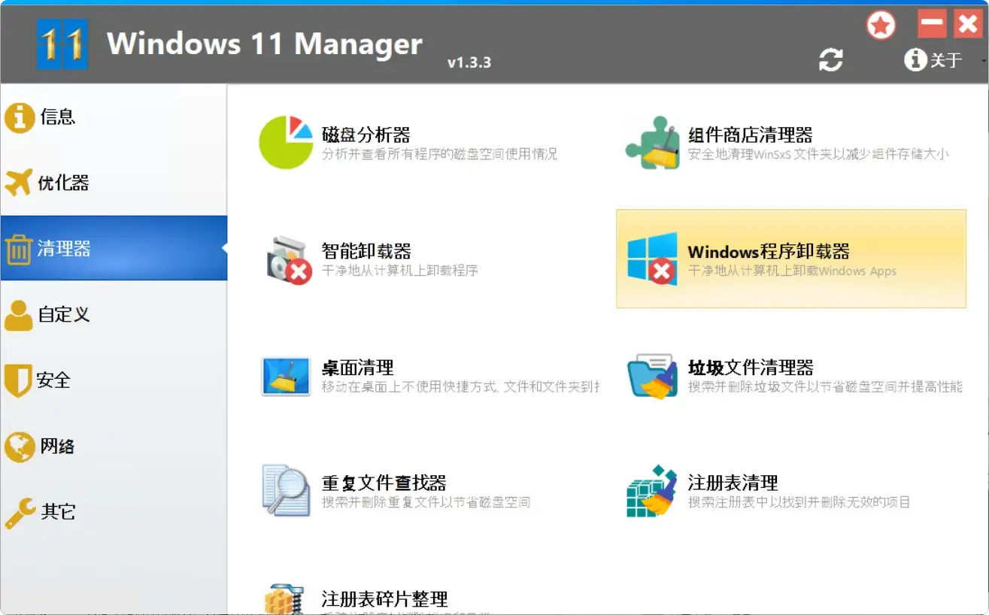Select the 优化器 sidebar tab

coord(63,183)
